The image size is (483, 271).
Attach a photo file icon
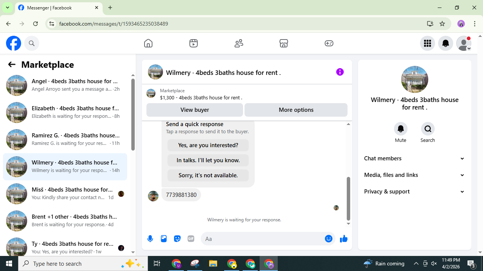pos(164,239)
